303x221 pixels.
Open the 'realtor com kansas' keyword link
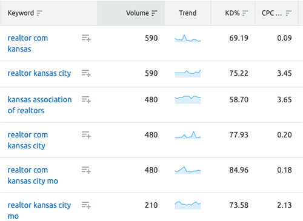(28, 44)
